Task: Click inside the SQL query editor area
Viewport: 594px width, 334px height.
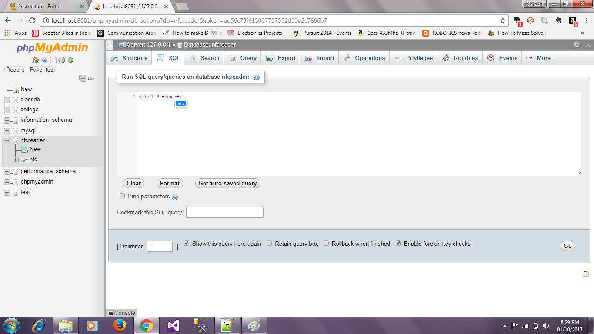Action: pyautogui.click(x=359, y=134)
